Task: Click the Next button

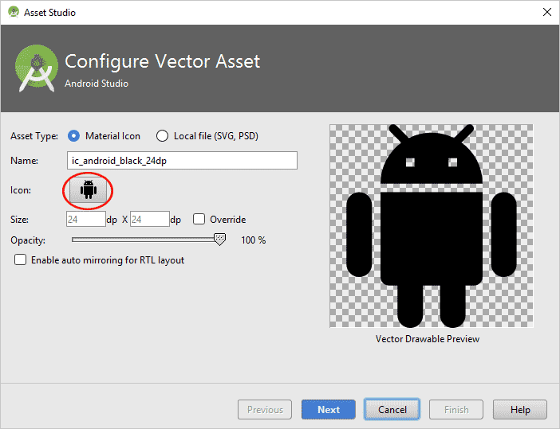Action: (329, 410)
